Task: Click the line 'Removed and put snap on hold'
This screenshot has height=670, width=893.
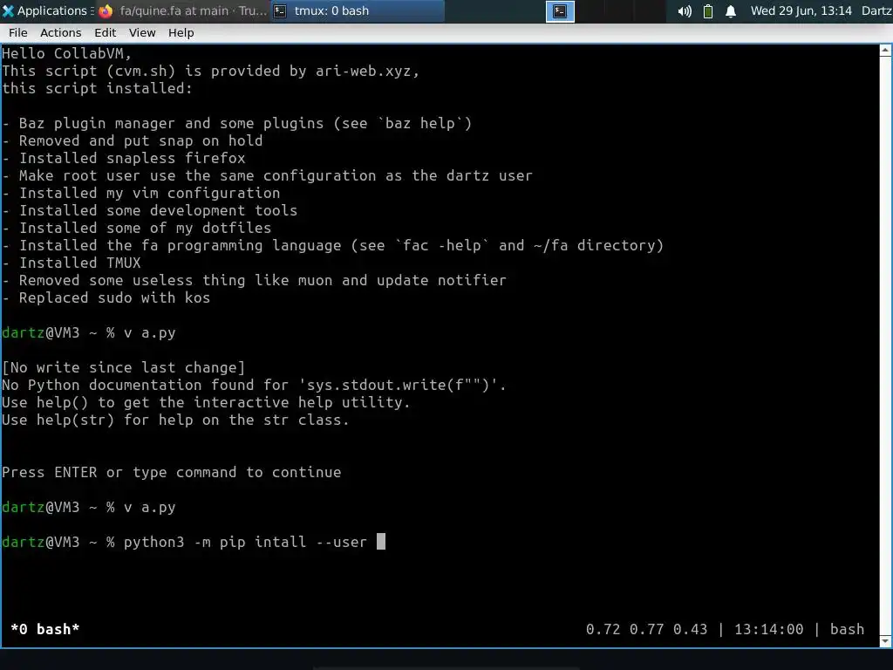Action: tap(133, 140)
